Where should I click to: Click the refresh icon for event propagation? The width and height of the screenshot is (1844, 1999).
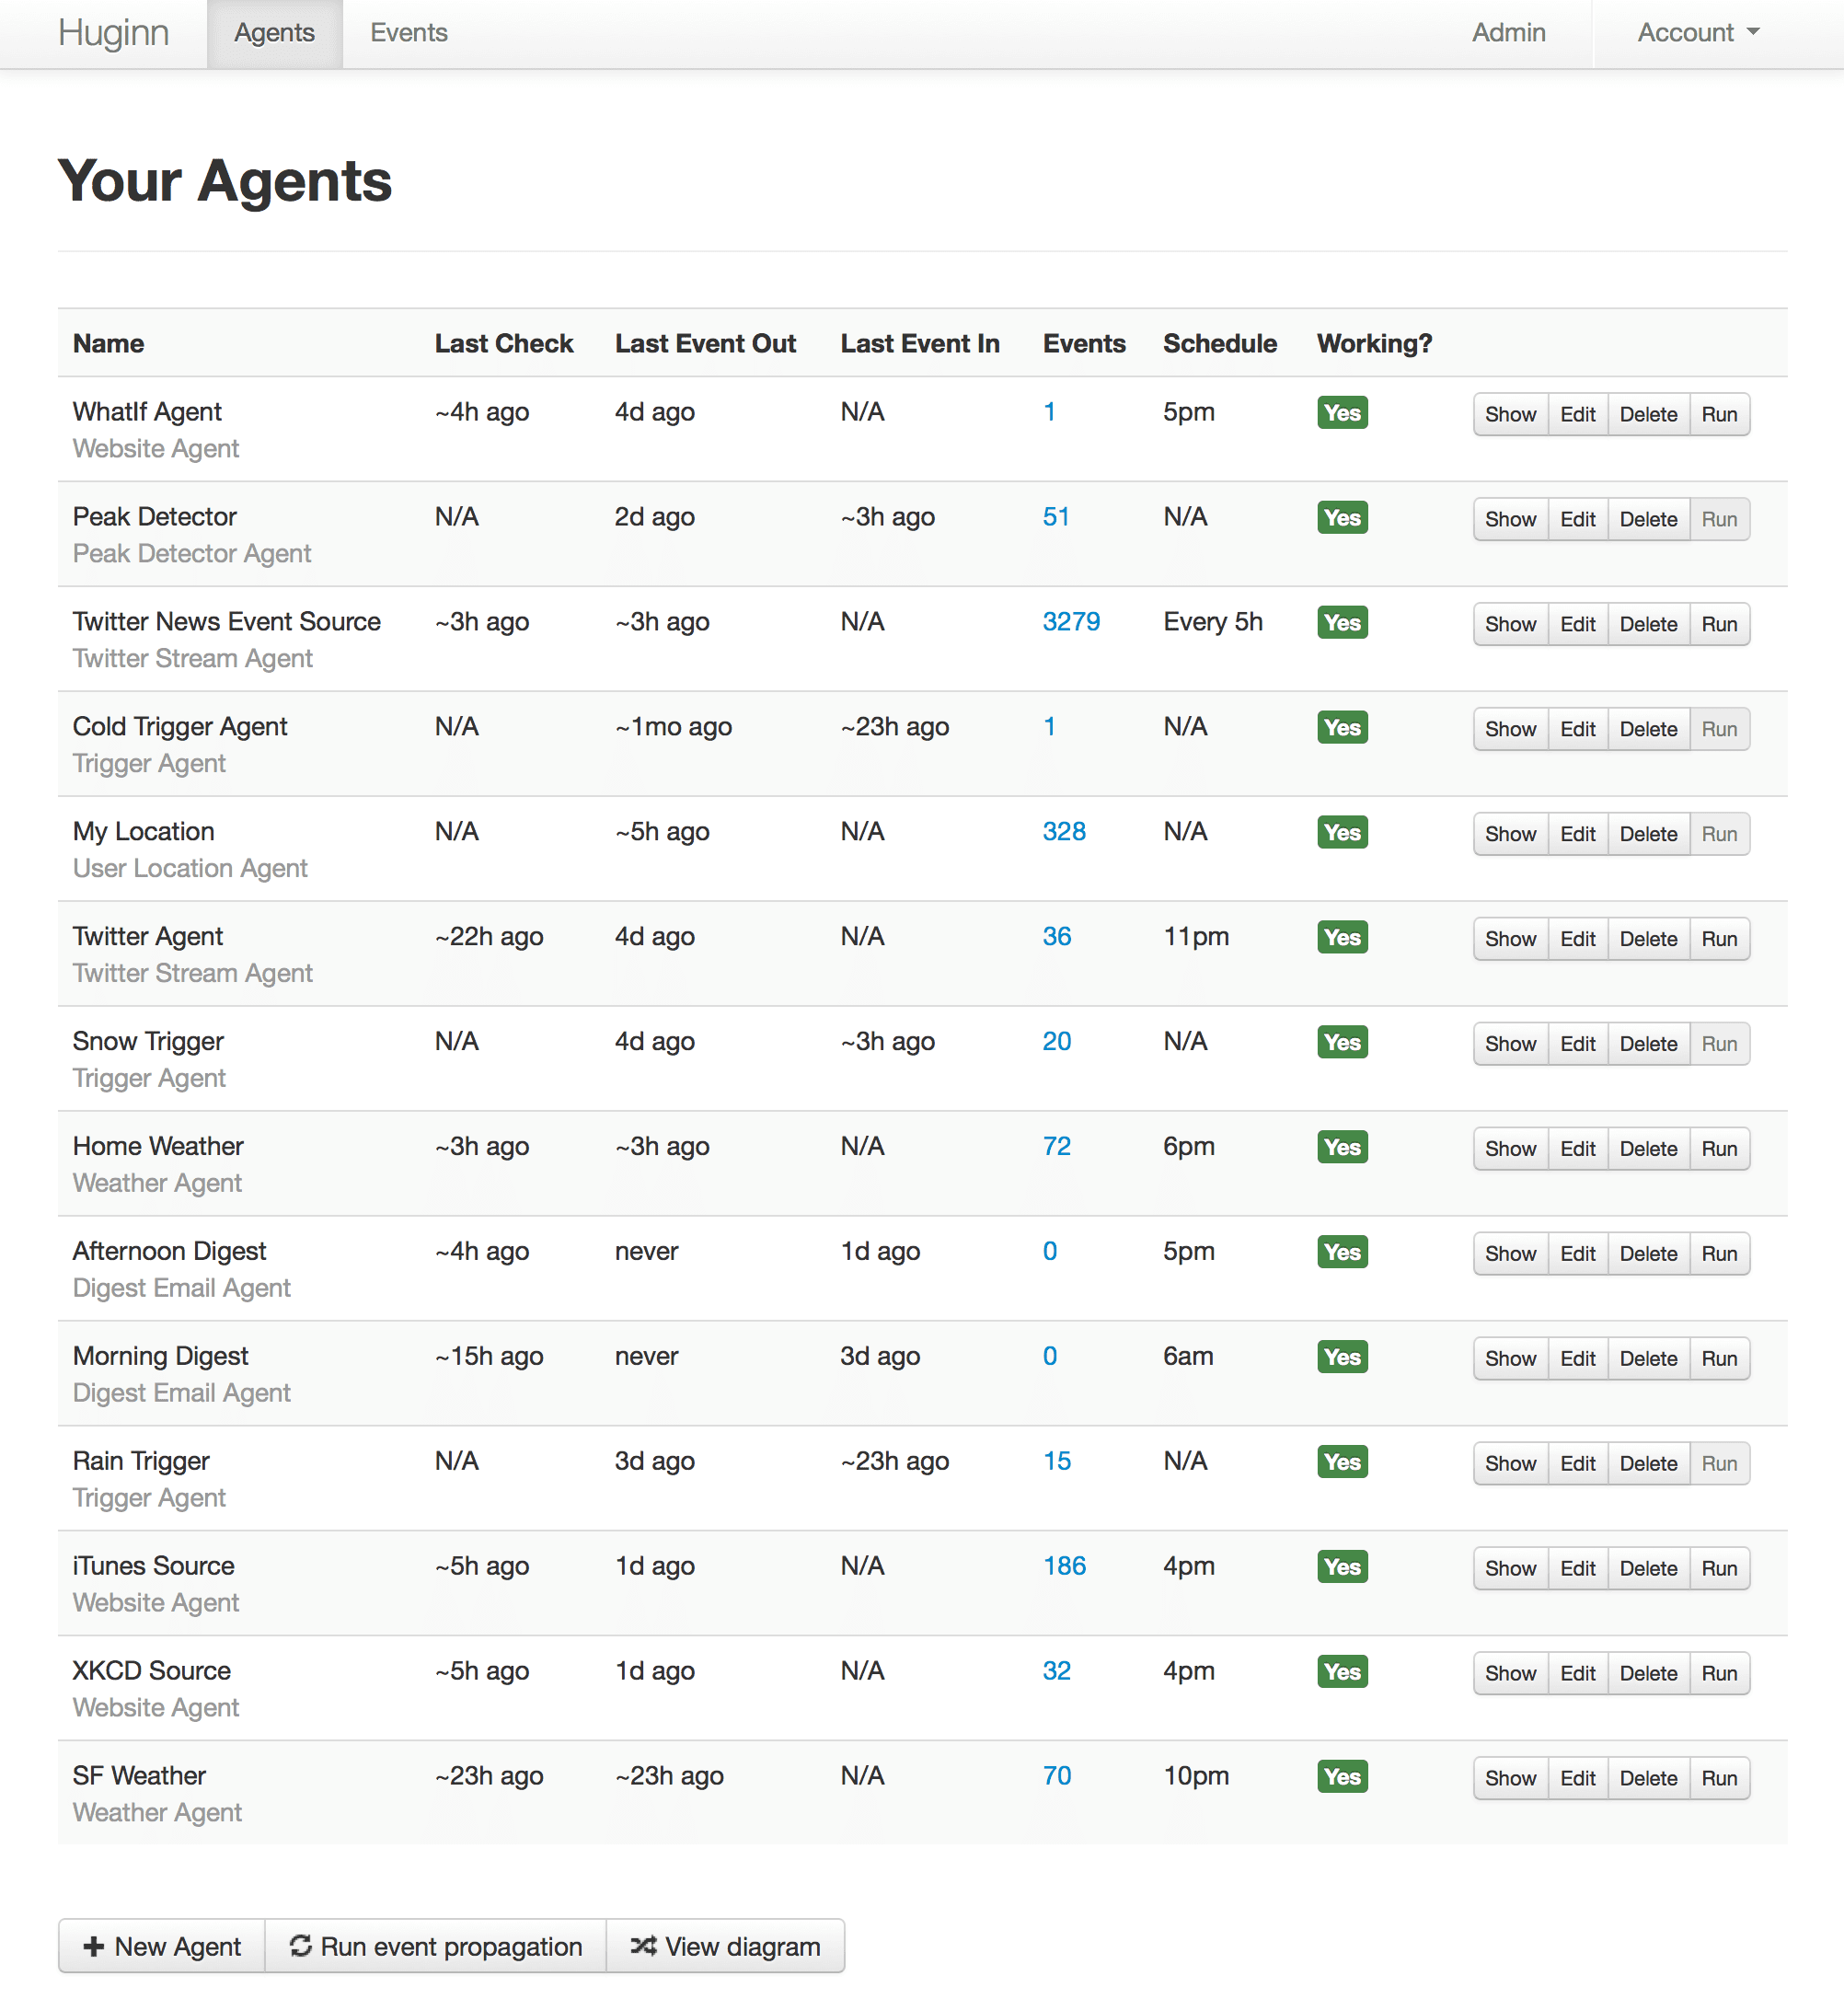300,1945
